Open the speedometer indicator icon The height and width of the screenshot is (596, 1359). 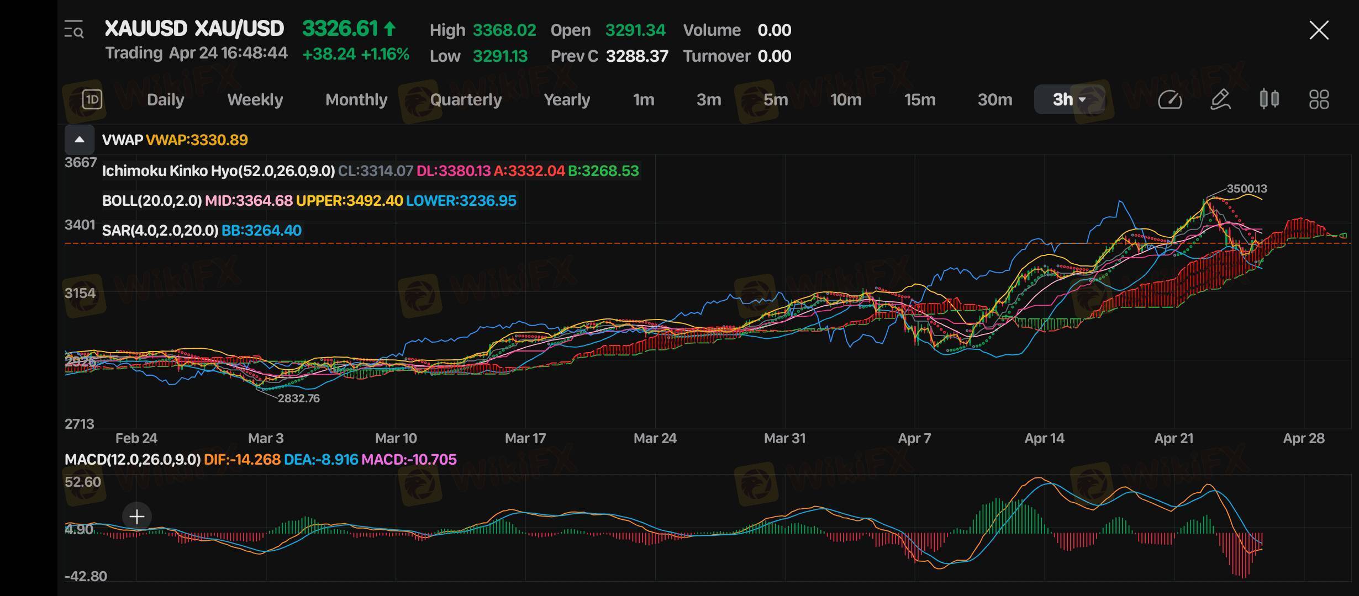pyautogui.click(x=1170, y=99)
